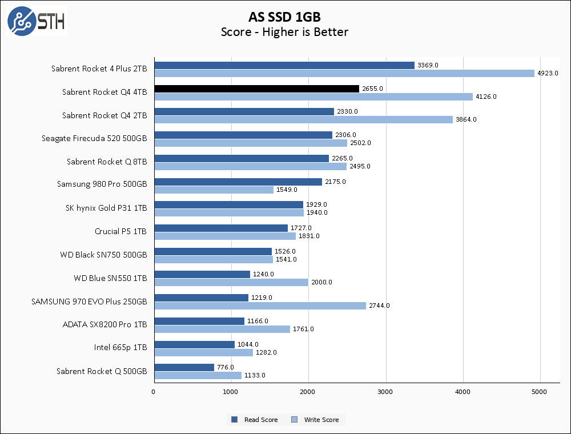The height and width of the screenshot is (434, 571).
Task: Click the black Sabrent Rocket Q4 4TB read bar
Action: point(257,89)
